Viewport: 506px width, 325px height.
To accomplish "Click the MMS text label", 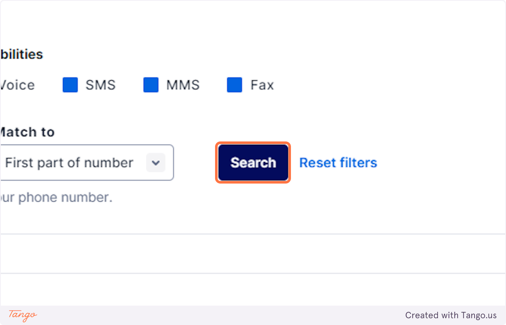I will point(183,85).
